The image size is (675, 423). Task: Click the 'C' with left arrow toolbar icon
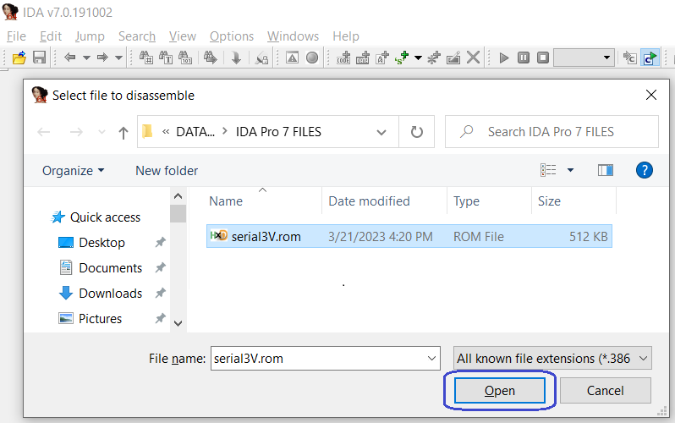(x=630, y=58)
